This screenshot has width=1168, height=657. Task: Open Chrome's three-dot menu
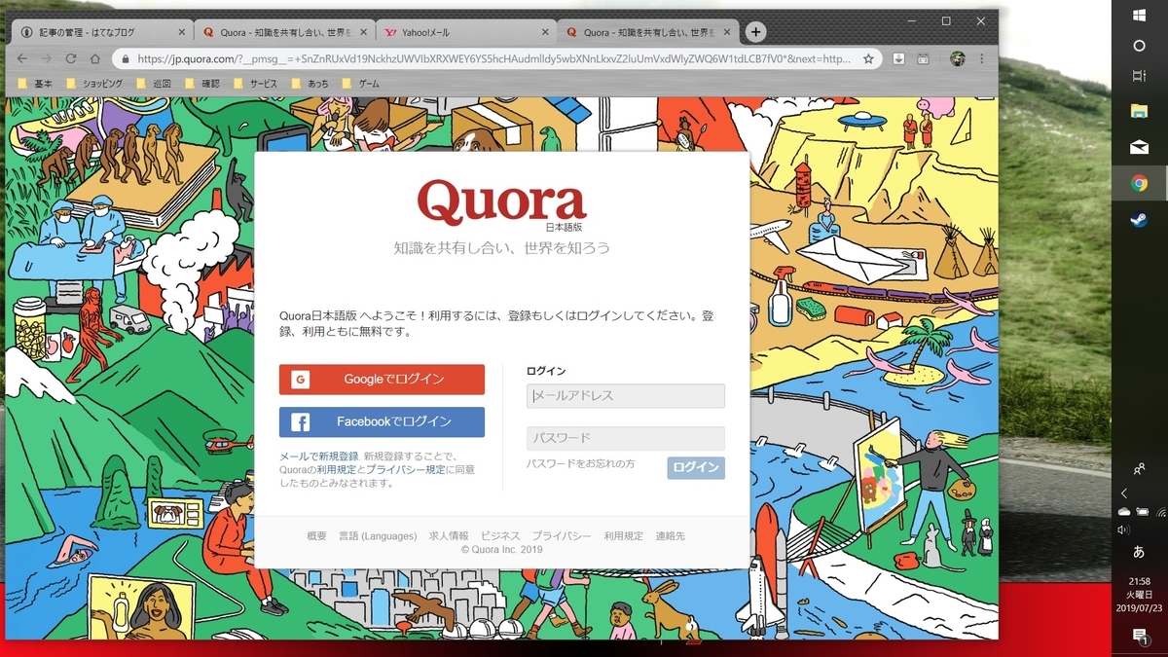click(x=983, y=58)
